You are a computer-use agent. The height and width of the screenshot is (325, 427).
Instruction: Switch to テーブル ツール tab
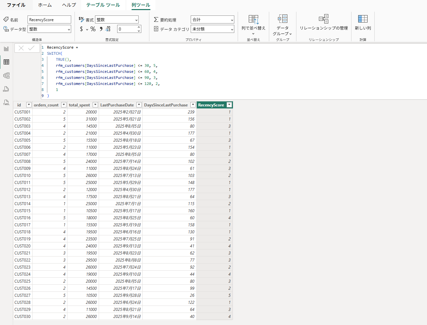coord(103,5)
